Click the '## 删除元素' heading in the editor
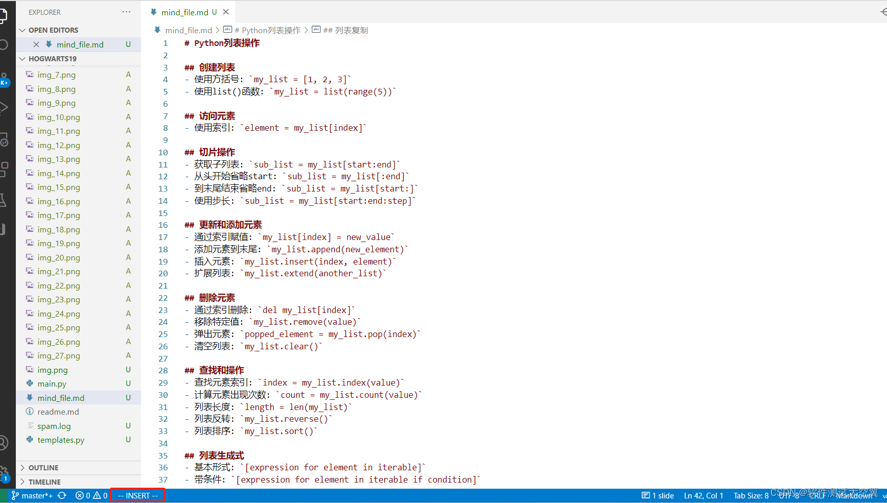This screenshot has height=503, width=887. (x=210, y=298)
